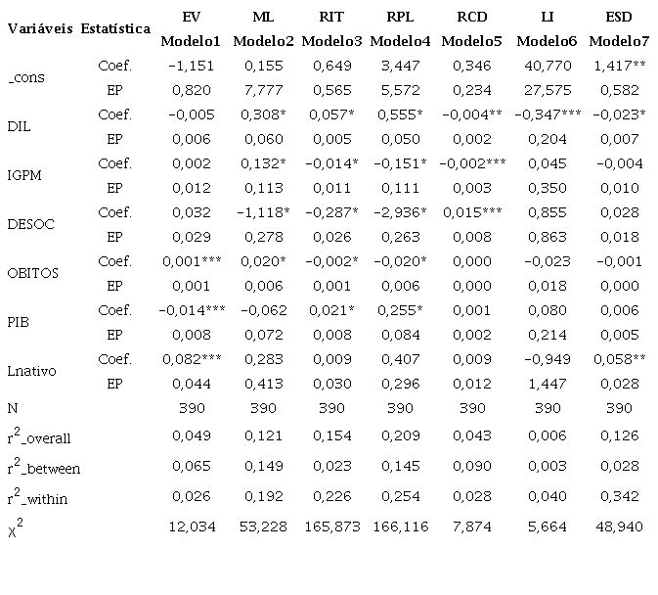The width and height of the screenshot is (658, 595).
Task: Click the IGPM variable label
Action: click(25, 175)
